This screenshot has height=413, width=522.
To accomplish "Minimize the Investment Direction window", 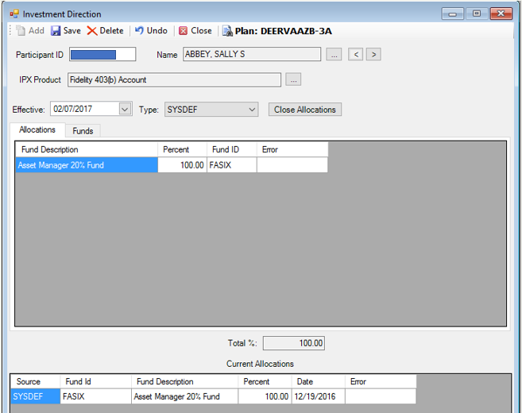I will (452, 14).
